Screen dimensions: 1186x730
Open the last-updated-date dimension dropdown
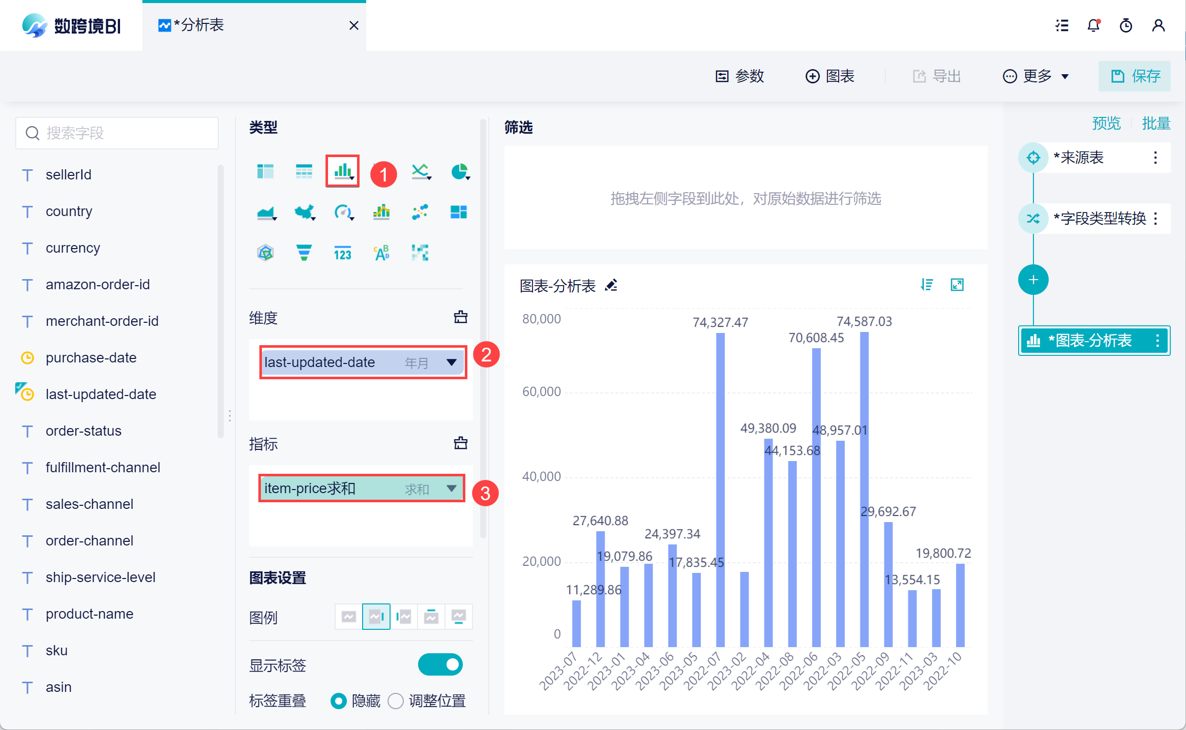451,362
